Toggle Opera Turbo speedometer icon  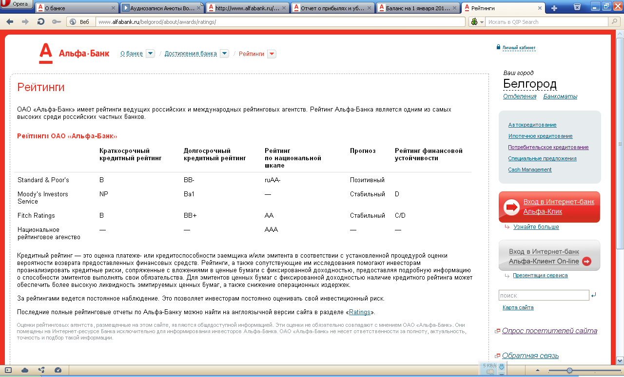pos(58,370)
